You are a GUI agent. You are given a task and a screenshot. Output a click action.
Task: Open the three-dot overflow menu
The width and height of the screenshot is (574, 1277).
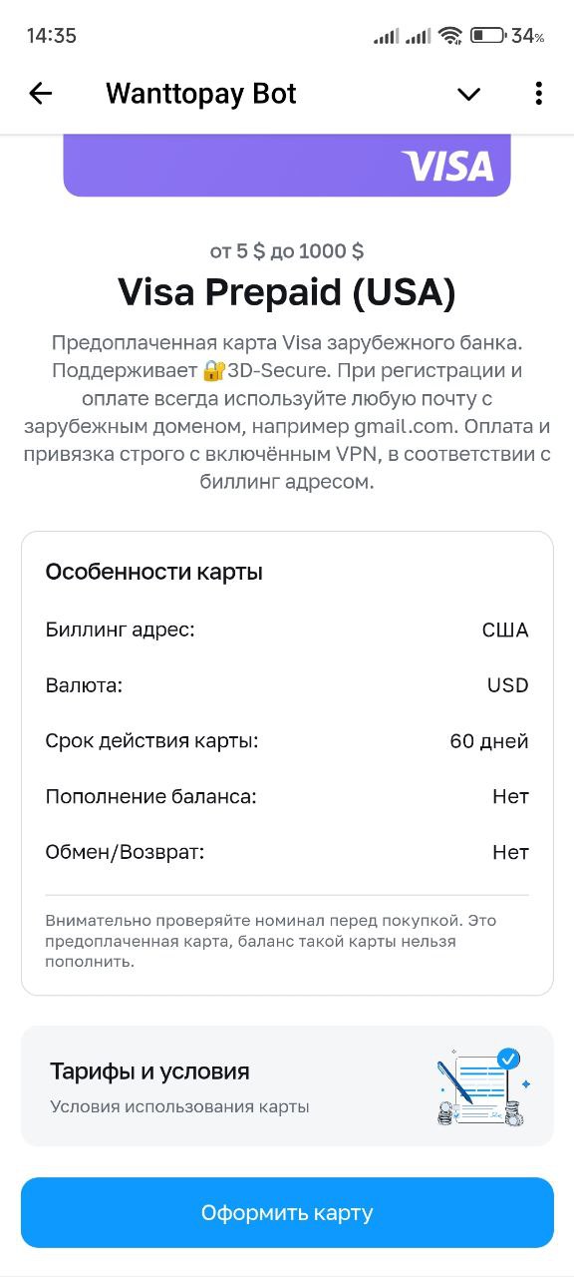click(538, 94)
